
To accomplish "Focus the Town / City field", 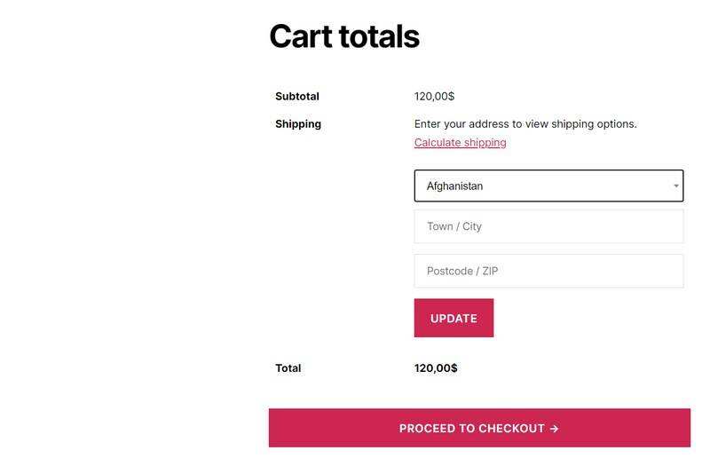I will [x=548, y=226].
